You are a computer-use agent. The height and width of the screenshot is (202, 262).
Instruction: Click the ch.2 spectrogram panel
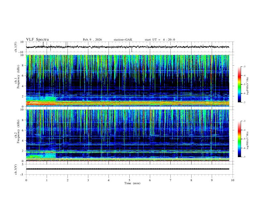pos(128,135)
